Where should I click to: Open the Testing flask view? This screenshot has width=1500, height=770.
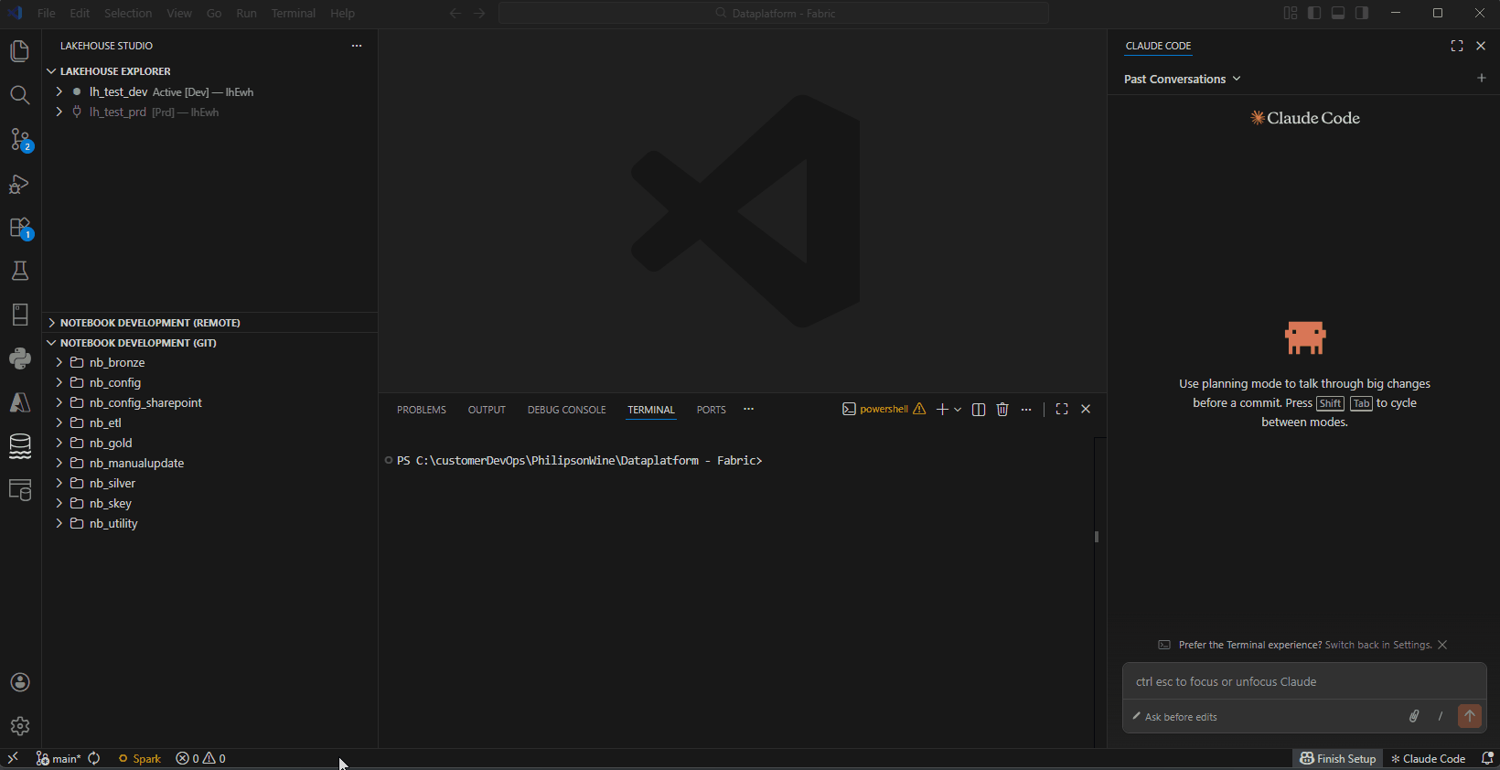click(x=20, y=271)
